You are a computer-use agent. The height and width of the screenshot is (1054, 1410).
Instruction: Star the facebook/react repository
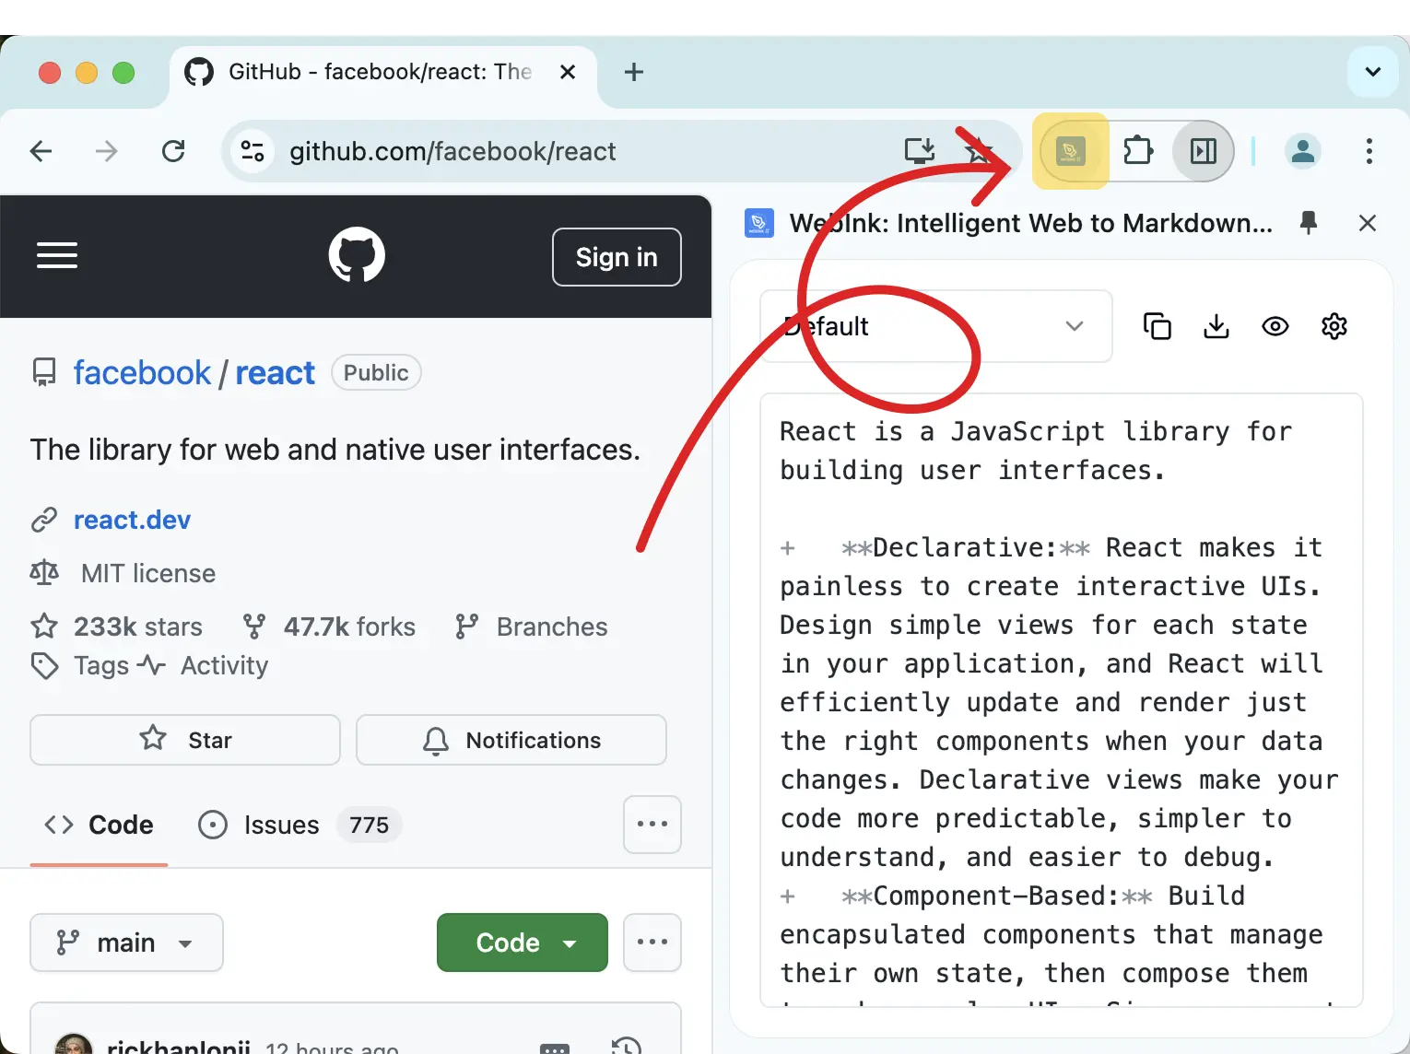point(184,740)
